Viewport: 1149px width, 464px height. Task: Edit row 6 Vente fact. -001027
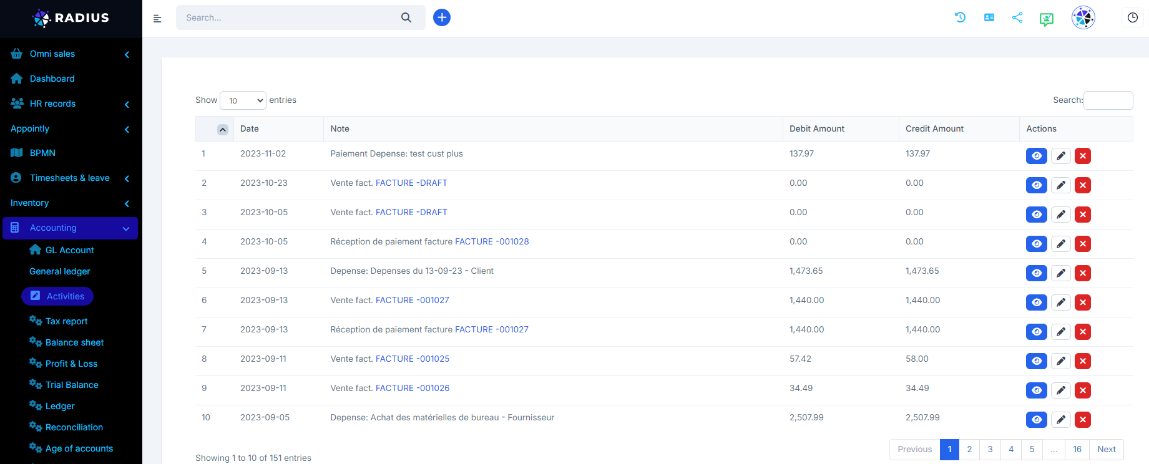1061,302
